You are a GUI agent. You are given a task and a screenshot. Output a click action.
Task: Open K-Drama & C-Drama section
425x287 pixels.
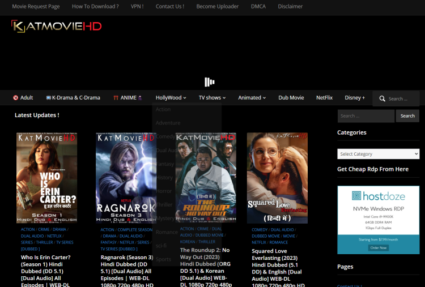coord(73,97)
